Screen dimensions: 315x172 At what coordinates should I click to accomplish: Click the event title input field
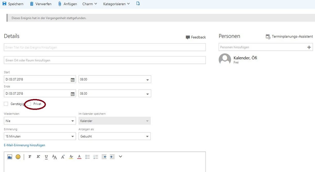[105, 47]
